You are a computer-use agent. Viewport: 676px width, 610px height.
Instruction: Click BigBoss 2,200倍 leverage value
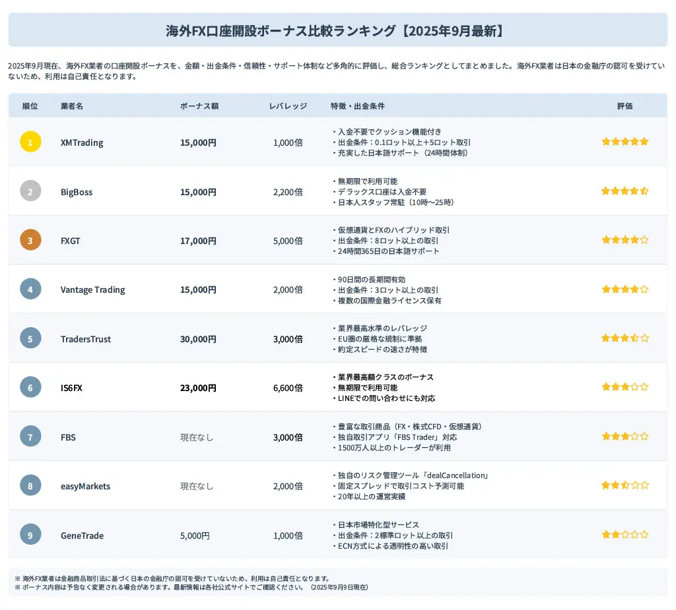pos(288,192)
